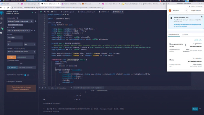Open the Solidity compiler sidebar icon
This screenshot has width=204, height=115.
1,28
